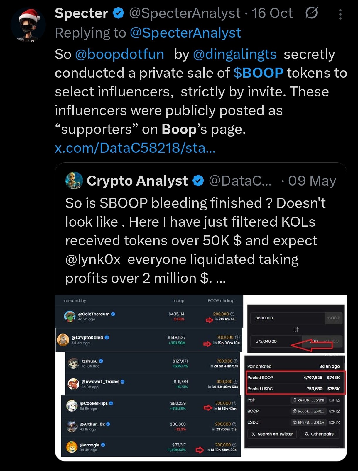Open the EXP explorer link for the Pair address

click(334, 400)
